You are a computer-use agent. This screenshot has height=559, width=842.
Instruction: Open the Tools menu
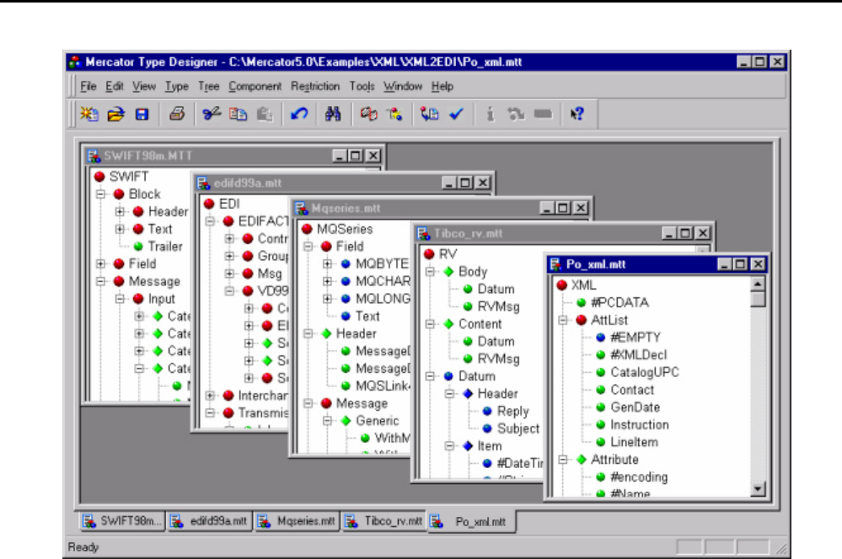362,87
